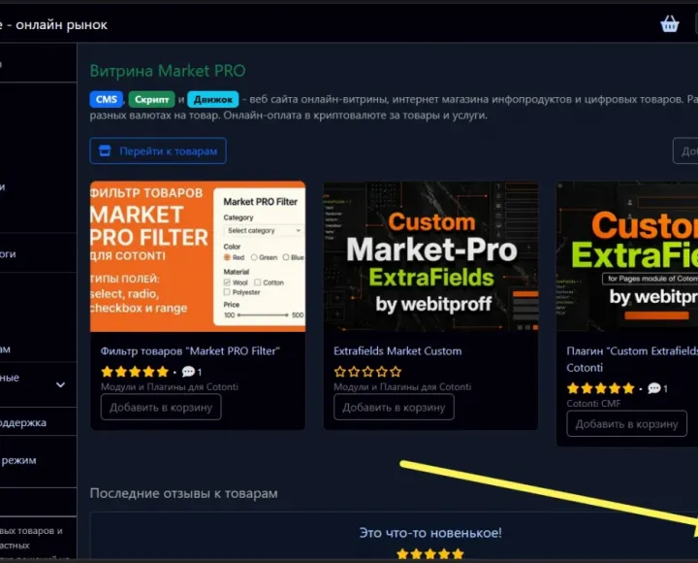Click the Движок tag badge
698x563 pixels.
212,99
